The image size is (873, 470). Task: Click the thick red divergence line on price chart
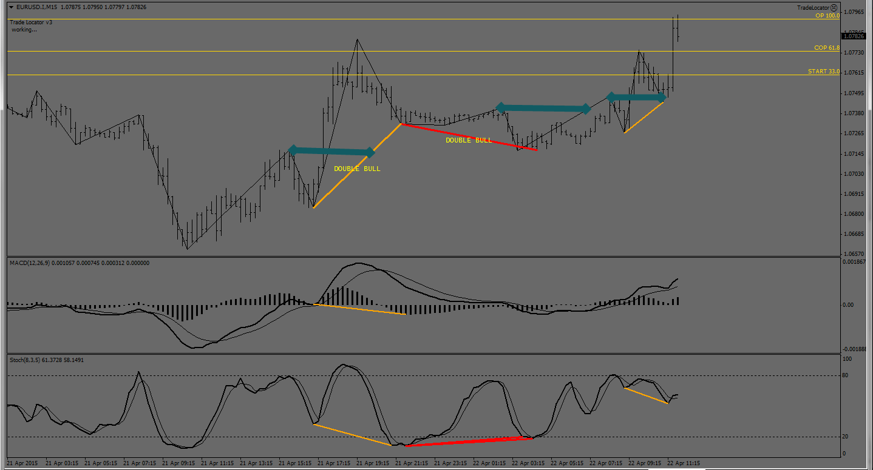(469, 136)
